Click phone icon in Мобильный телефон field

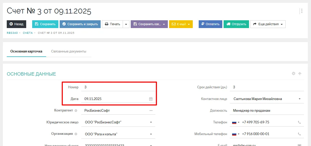point(299,134)
